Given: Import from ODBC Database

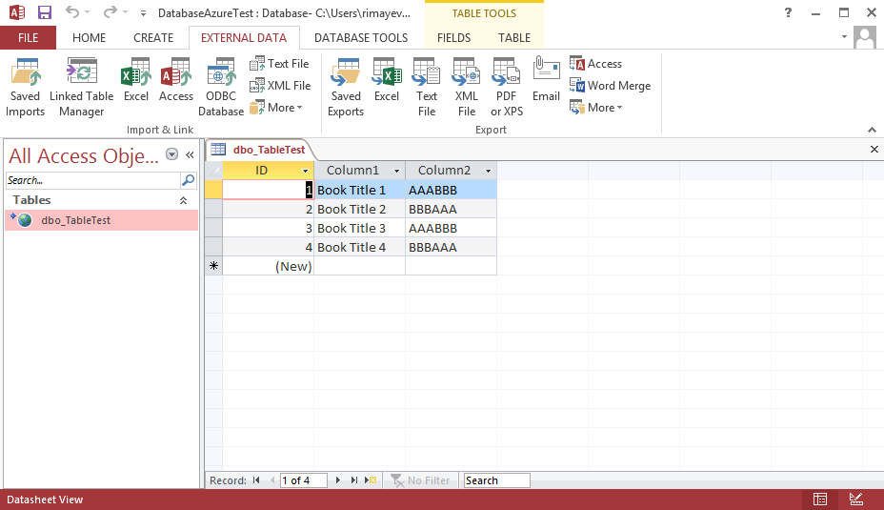Looking at the screenshot, I should point(221,88).
